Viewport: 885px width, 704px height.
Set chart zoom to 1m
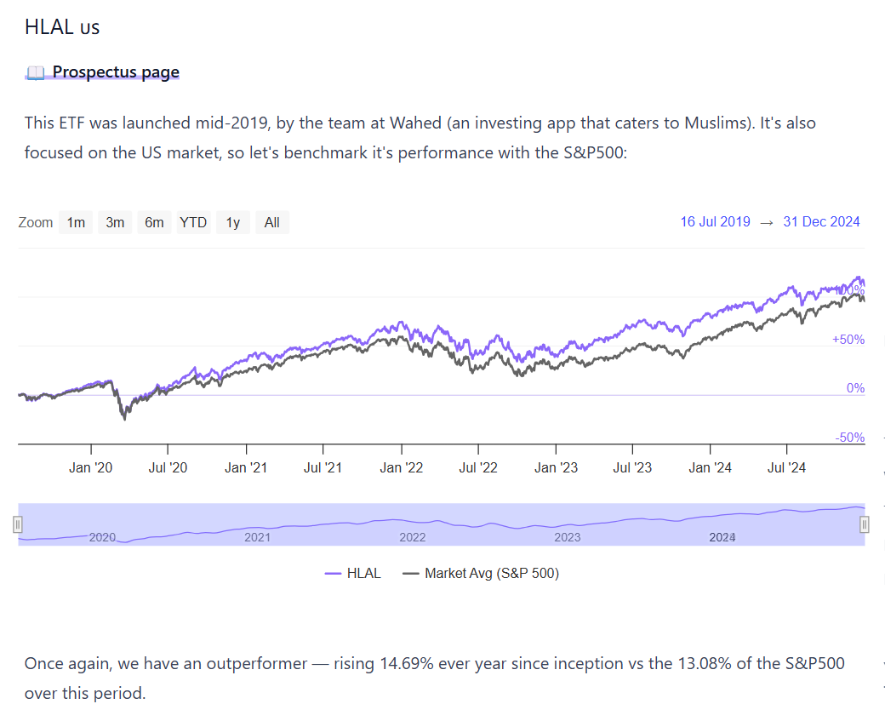coord(77,223)
